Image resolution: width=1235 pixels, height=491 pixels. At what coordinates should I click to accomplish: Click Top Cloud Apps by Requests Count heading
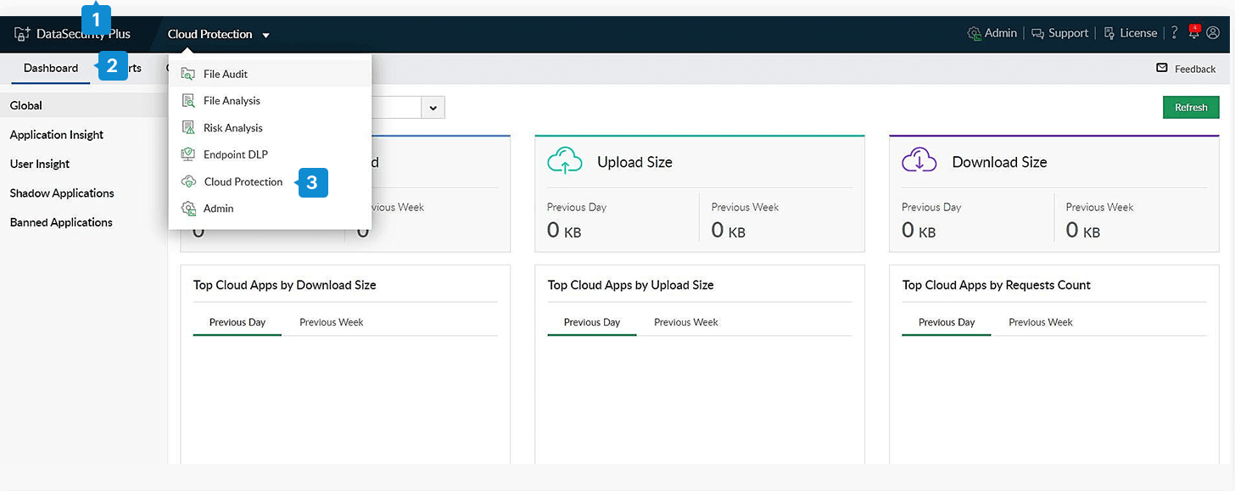997,285
